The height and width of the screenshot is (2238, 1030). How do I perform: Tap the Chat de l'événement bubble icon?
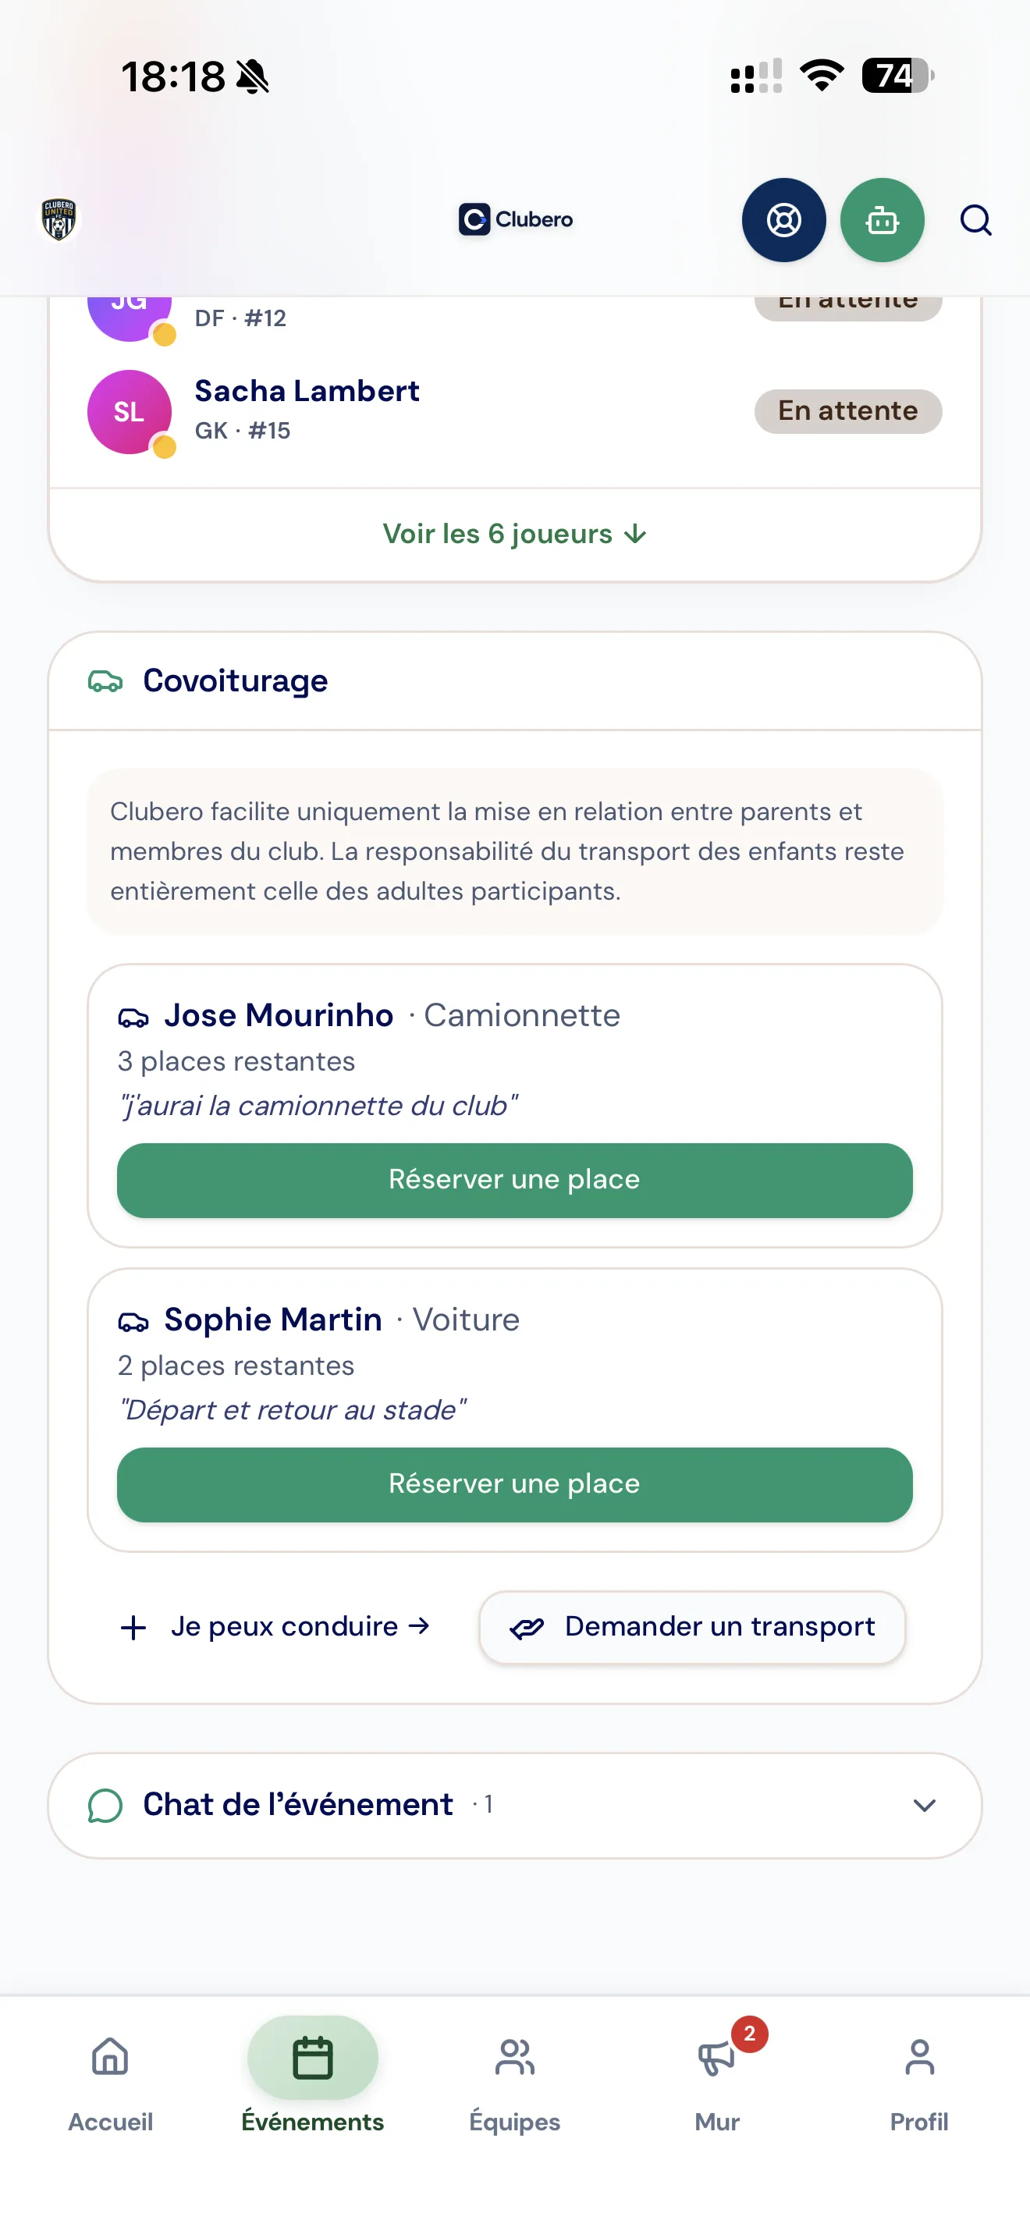pos(105,1806)
